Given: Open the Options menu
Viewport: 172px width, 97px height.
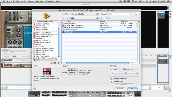Looking at the screenshot, I should click(x=40, y=1).
